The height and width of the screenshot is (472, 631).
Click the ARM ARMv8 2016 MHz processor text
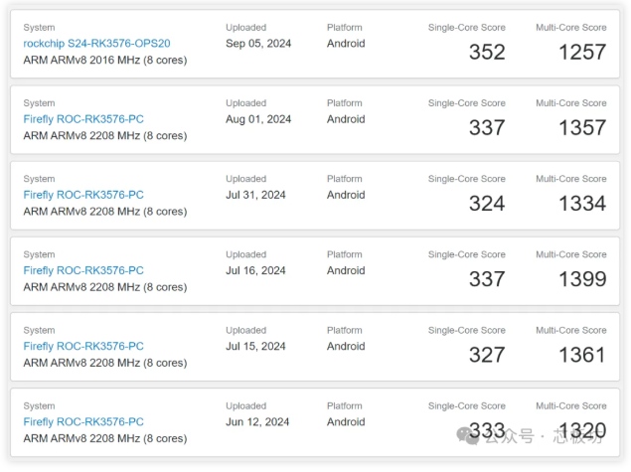(x=104, y=60)
